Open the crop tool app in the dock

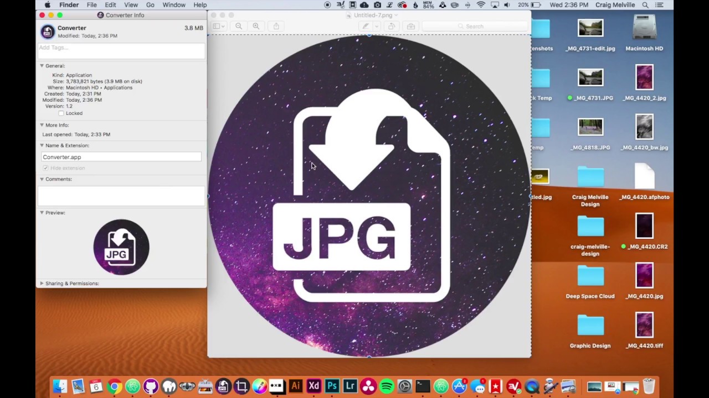242,386
